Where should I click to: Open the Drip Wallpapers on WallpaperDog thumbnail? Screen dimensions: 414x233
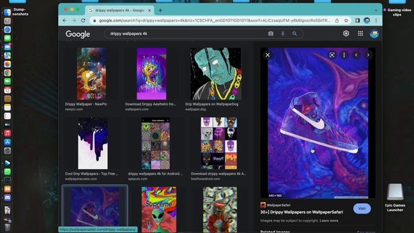(x=215, y=74)
